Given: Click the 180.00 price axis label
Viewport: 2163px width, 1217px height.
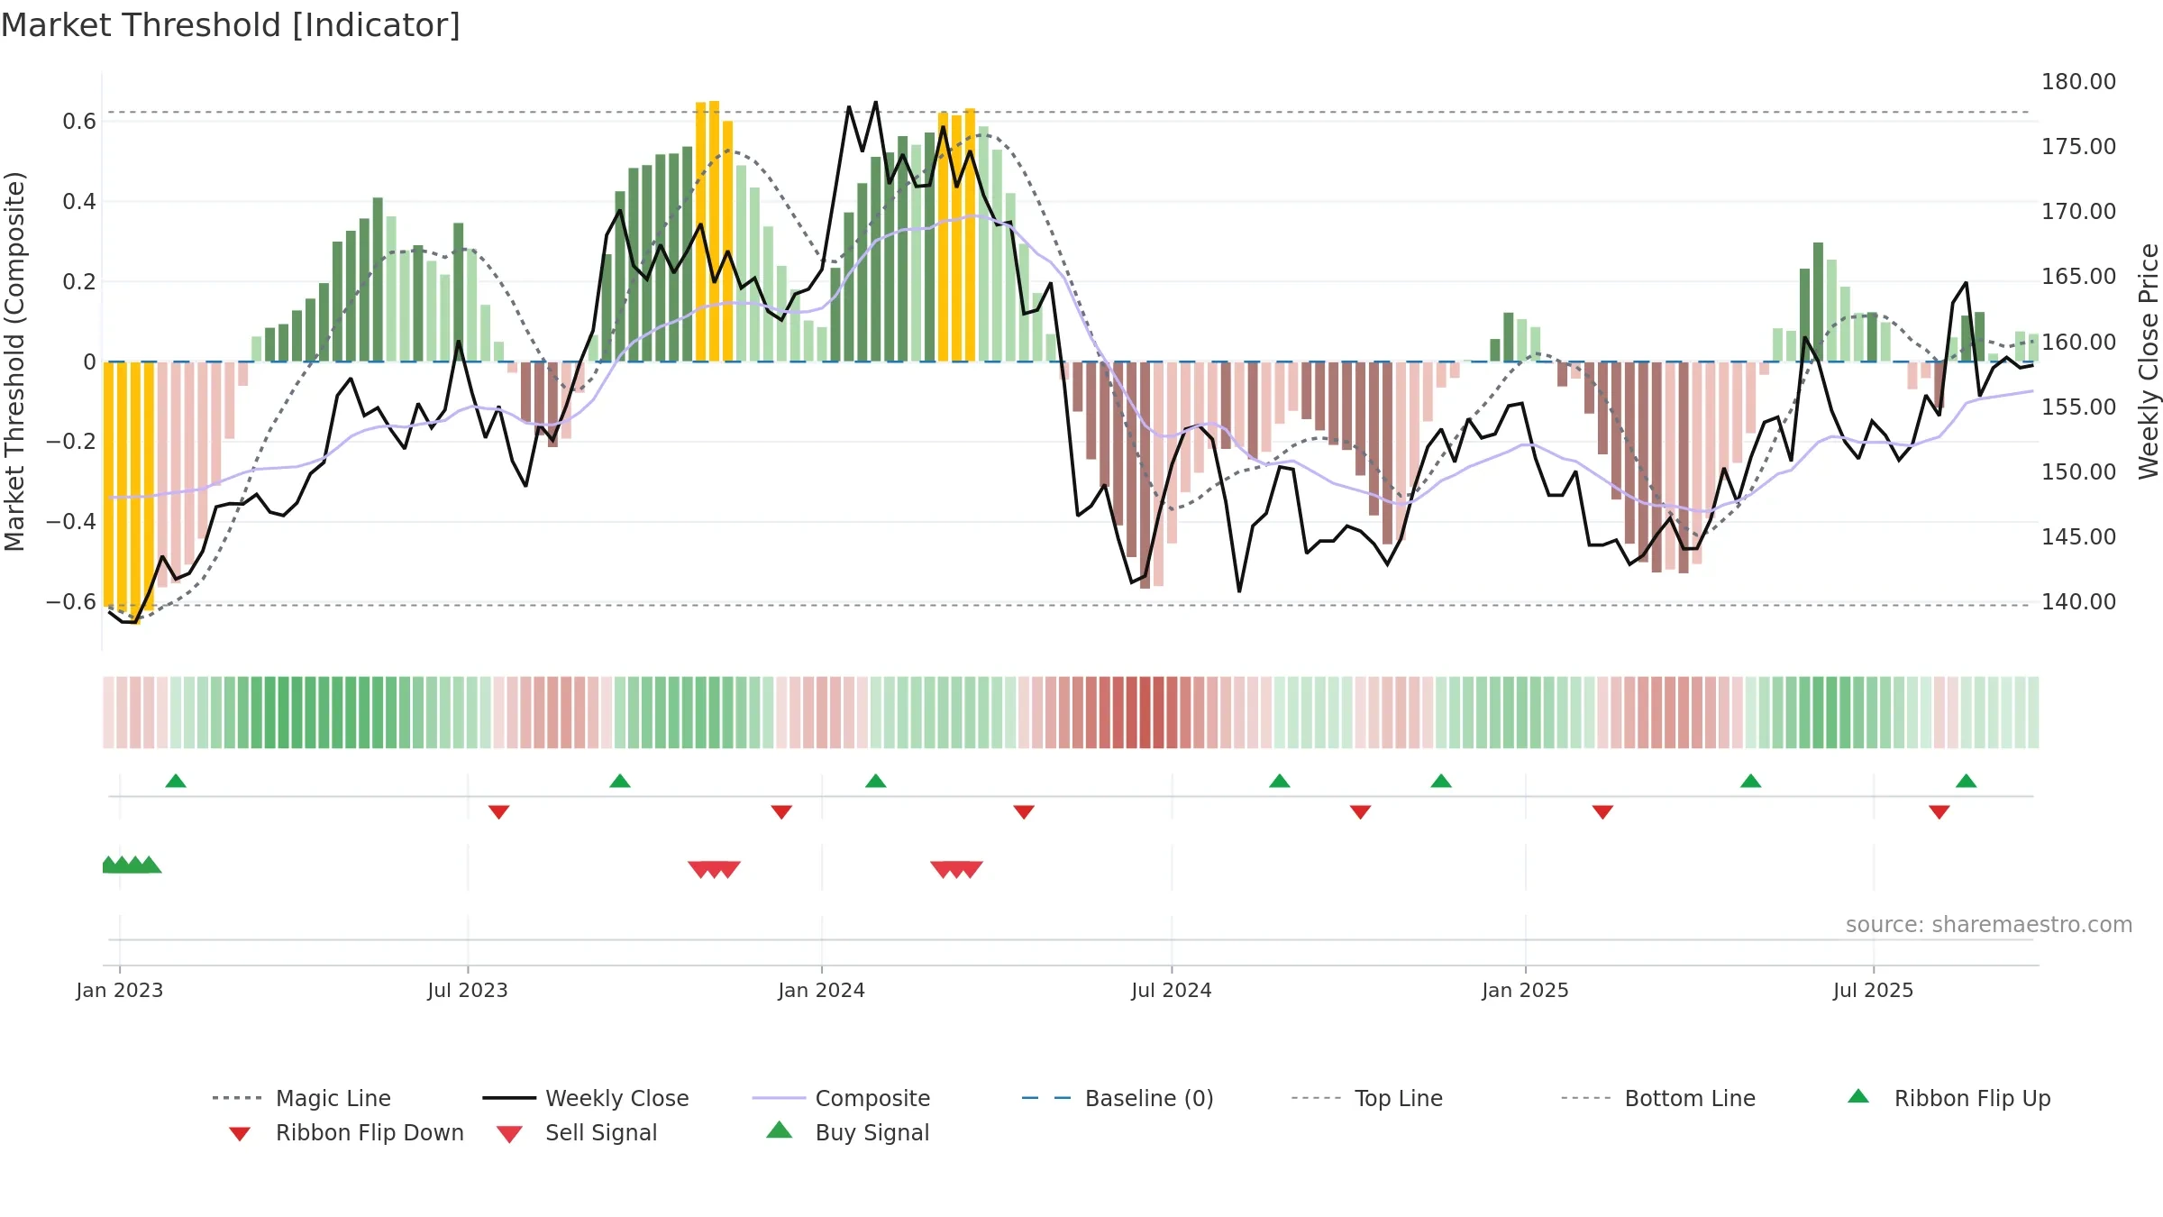Looking at the screenshot, I should [x=2079, y=82].
